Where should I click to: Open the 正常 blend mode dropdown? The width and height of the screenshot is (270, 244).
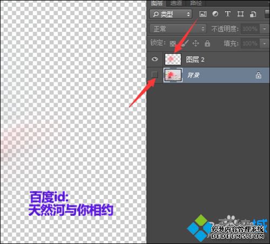(x=178, y=29)
